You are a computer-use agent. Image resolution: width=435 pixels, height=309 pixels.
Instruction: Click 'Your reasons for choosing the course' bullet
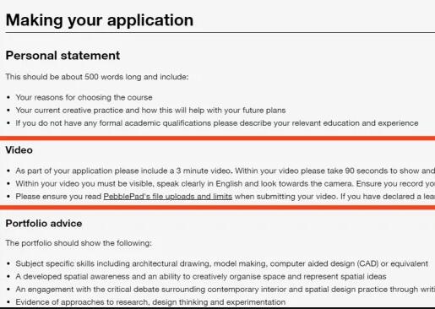(84, 97)
